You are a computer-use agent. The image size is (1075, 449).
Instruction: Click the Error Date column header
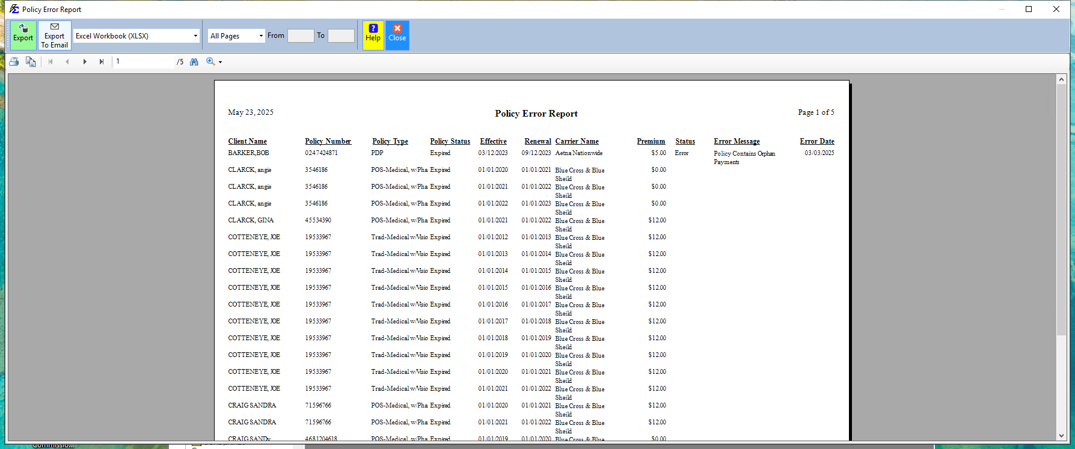click(816, 141)
